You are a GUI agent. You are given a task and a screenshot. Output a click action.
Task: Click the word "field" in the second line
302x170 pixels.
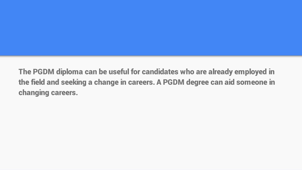38,82
